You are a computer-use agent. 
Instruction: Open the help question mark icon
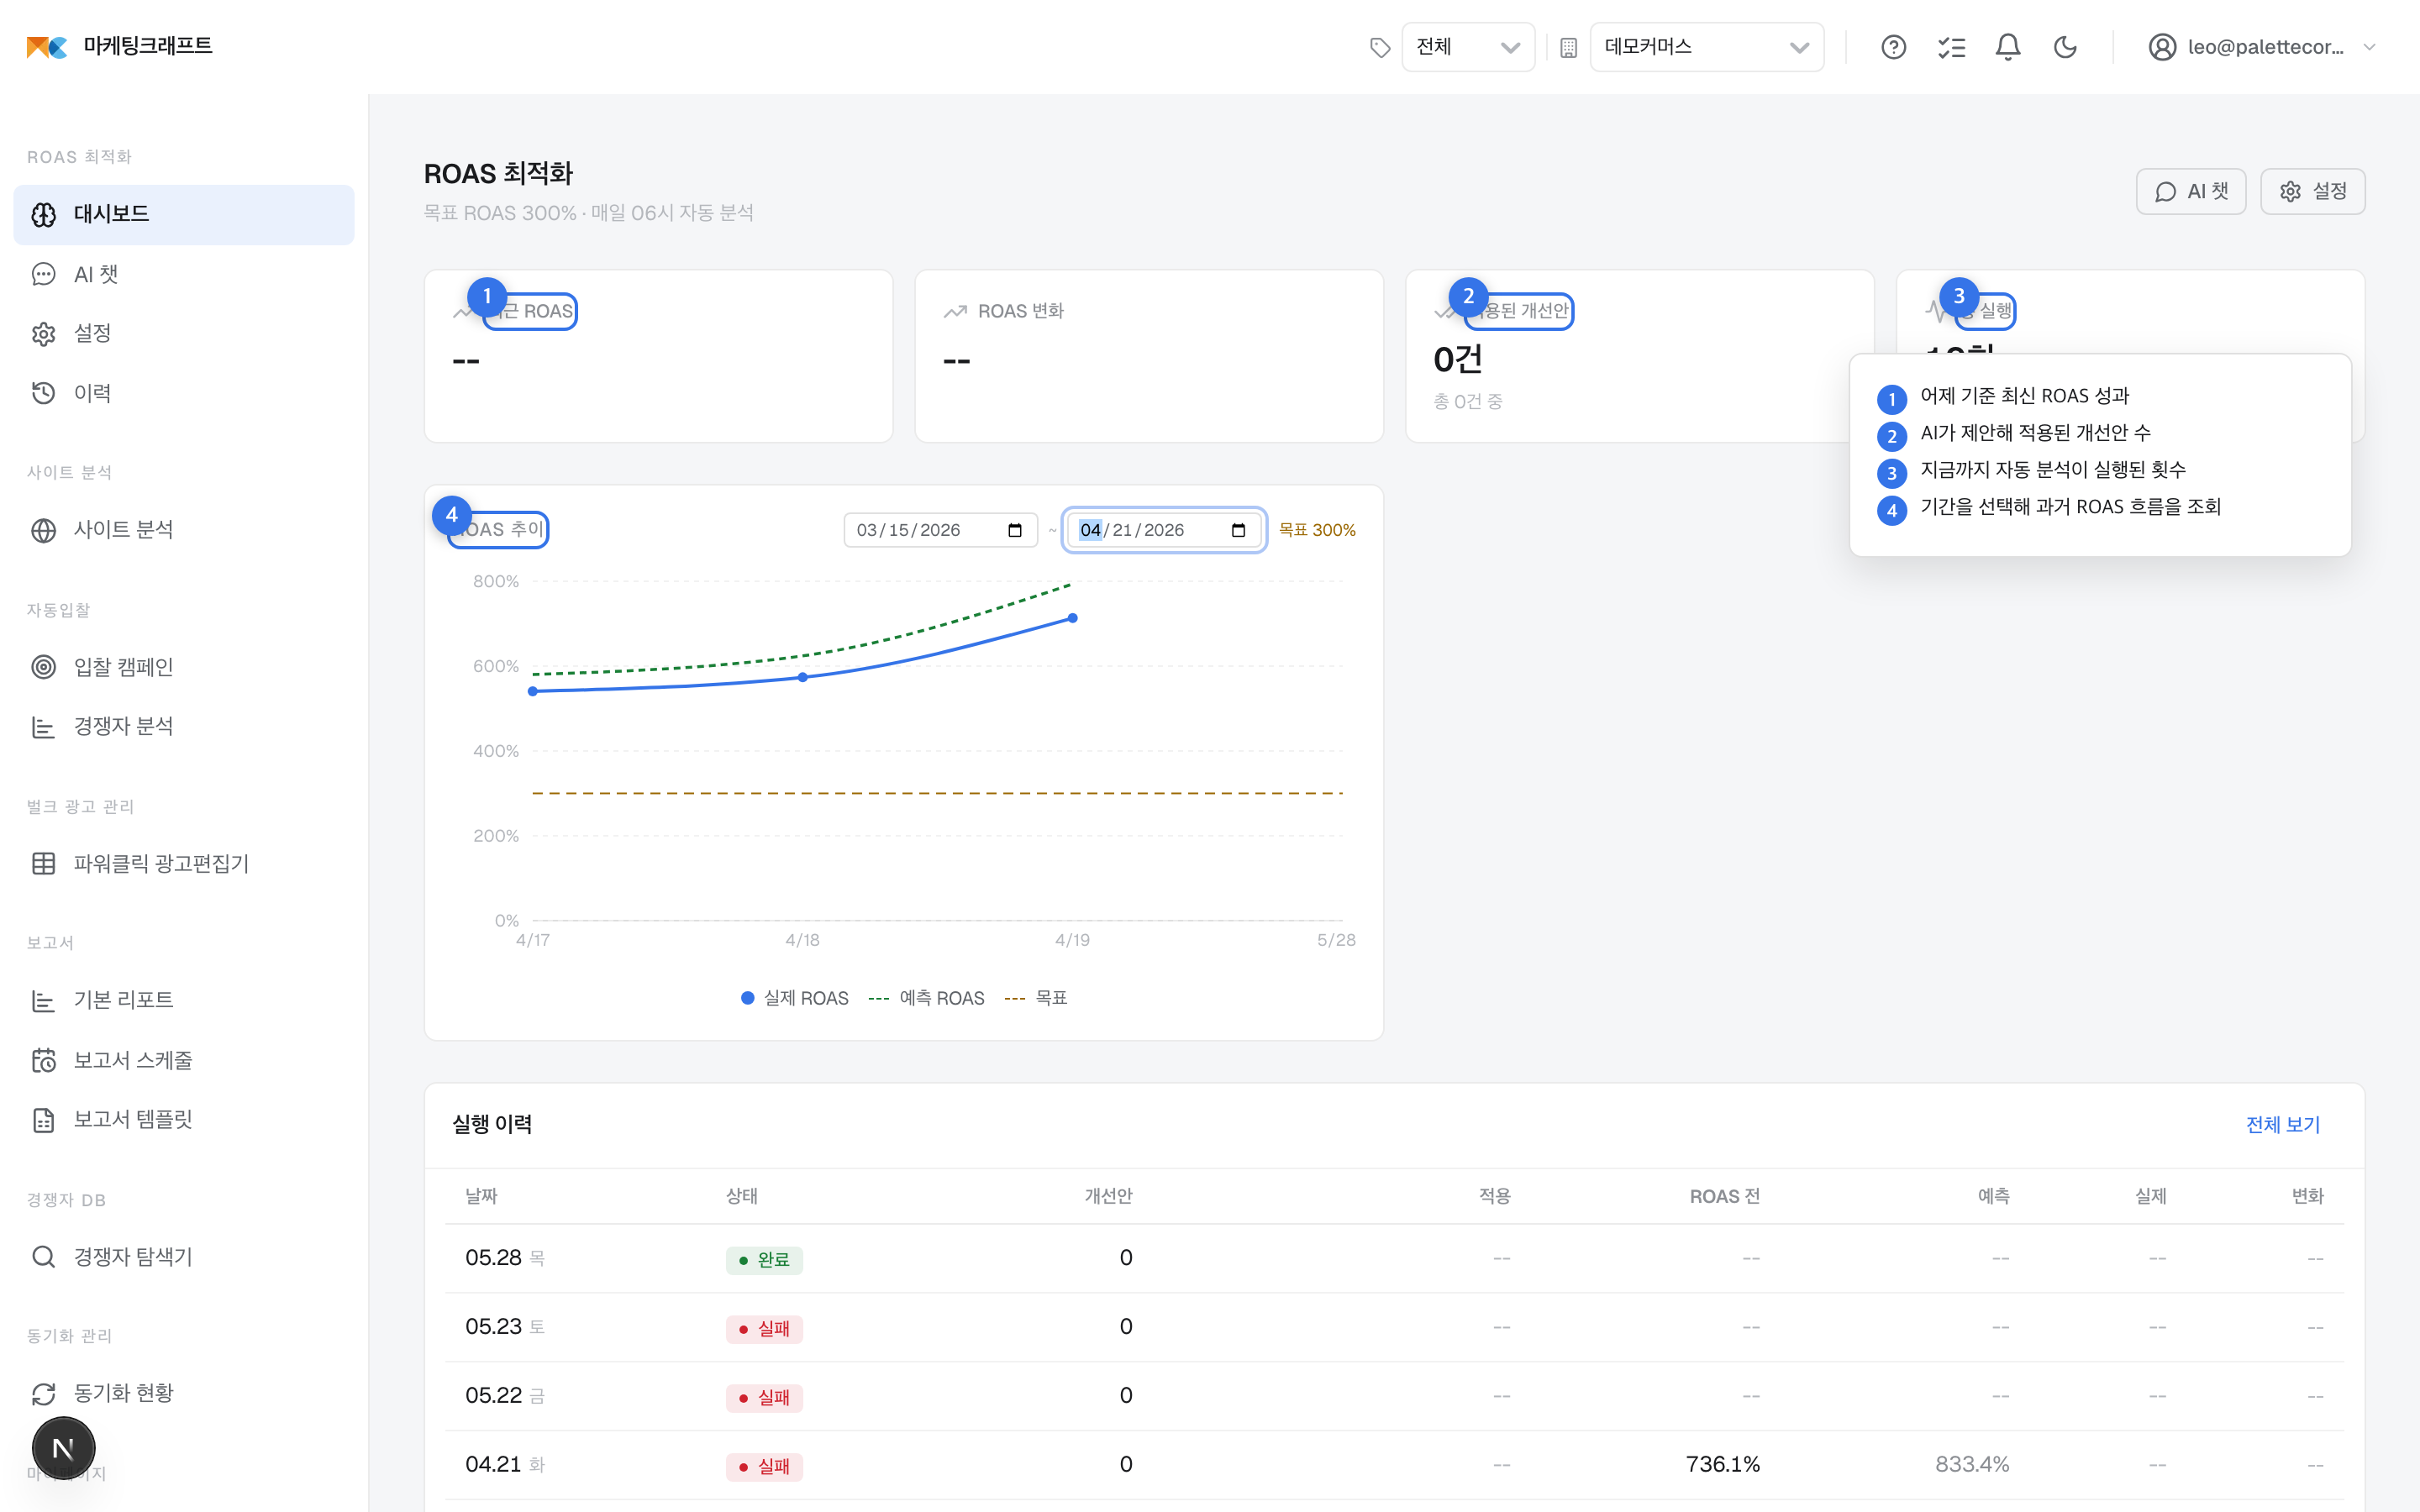coord(1893,47)
